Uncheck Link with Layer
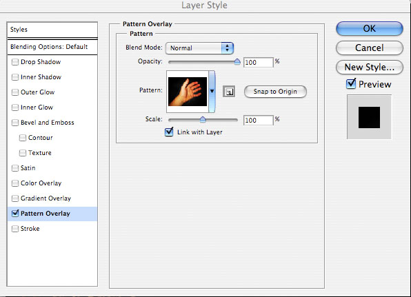Screen dimensions: 411x297 pyautogui.click(x=169, y=132)
